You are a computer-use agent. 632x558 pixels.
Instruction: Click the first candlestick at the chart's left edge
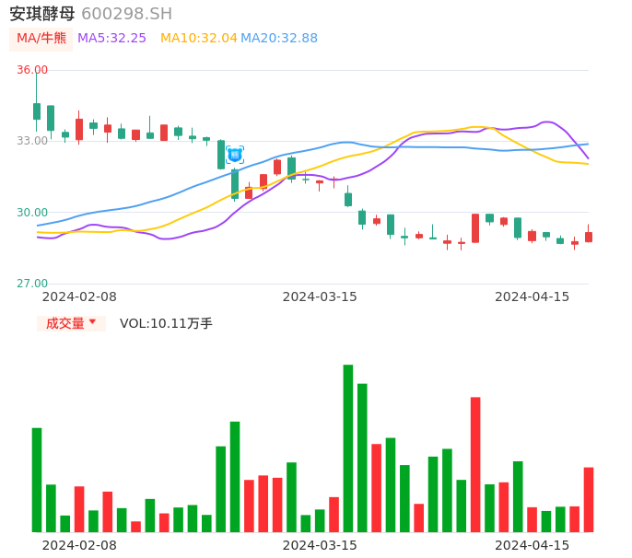[37, 110]
